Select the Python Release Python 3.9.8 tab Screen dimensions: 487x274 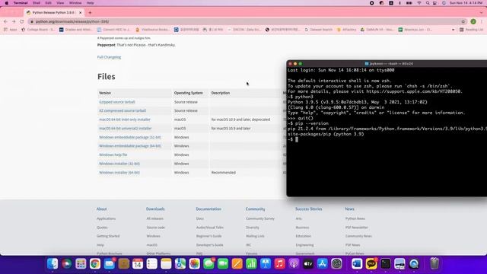point(54,13)
